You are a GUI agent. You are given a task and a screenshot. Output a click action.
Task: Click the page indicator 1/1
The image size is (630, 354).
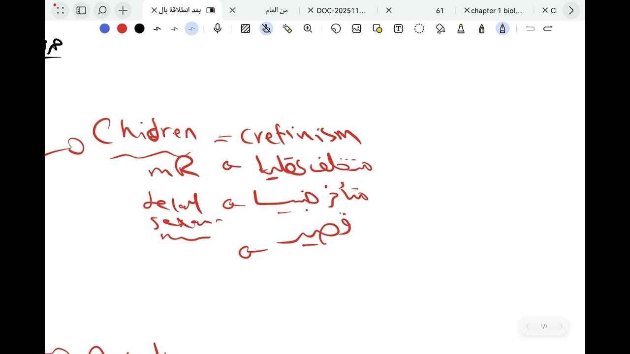544,326
